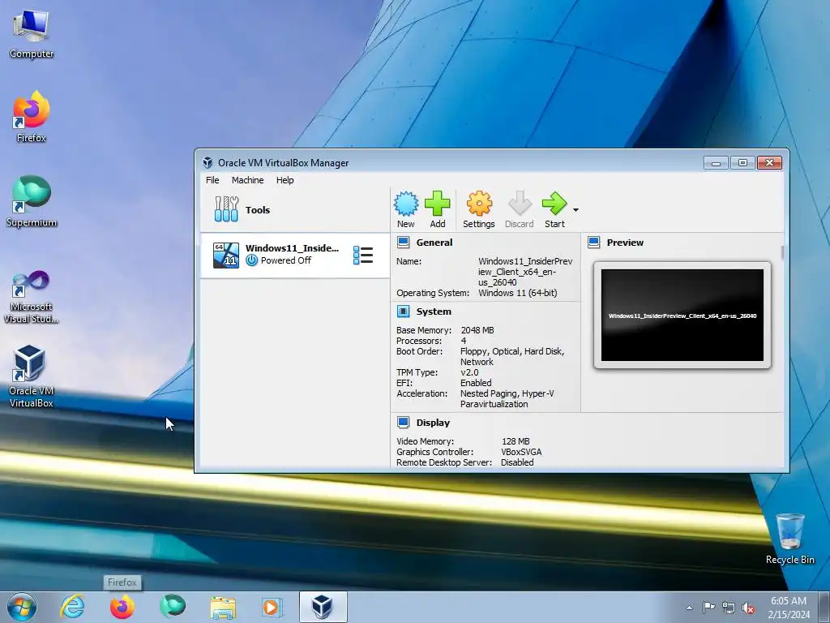
Task: Launch Internet Explorer from taskbar
Action: tap(72, 607)
